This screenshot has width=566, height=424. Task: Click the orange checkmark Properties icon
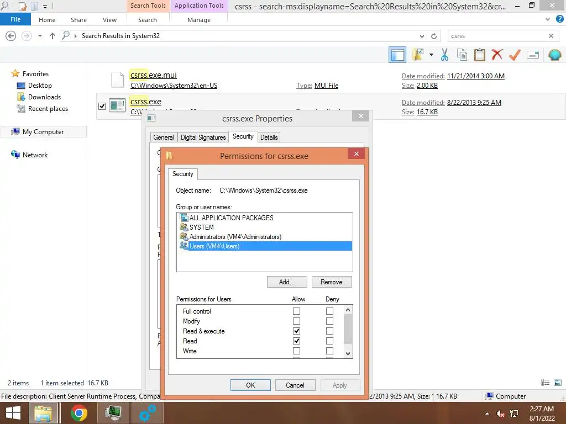pos(515,55)
